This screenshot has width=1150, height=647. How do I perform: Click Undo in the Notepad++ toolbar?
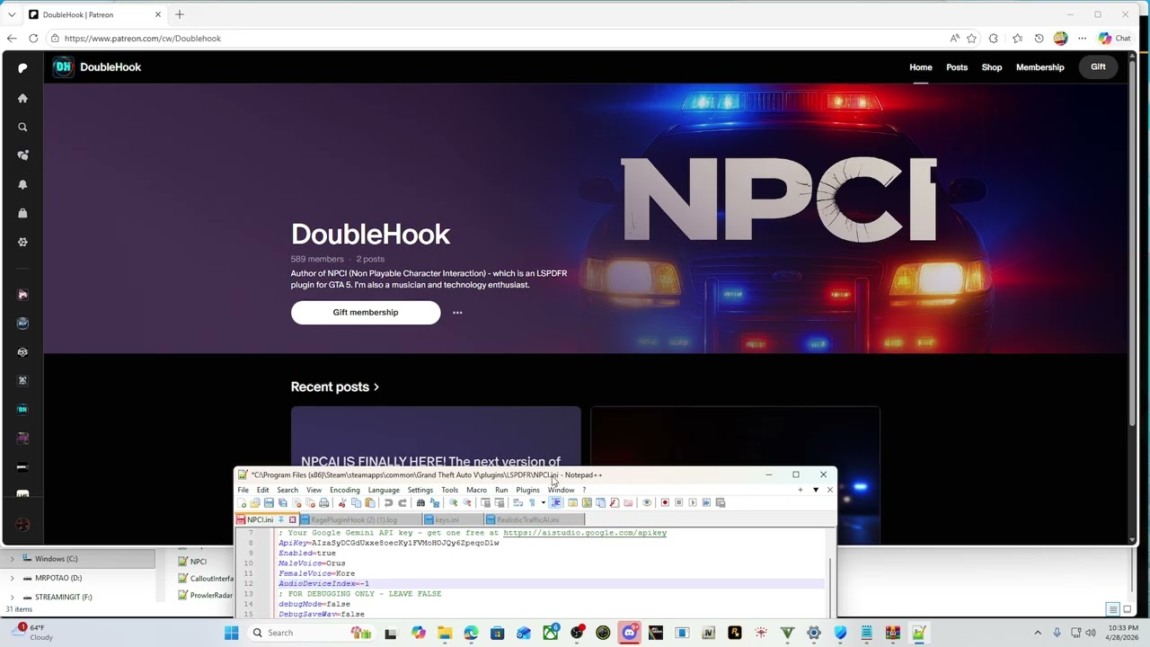[x=388, y=503]
